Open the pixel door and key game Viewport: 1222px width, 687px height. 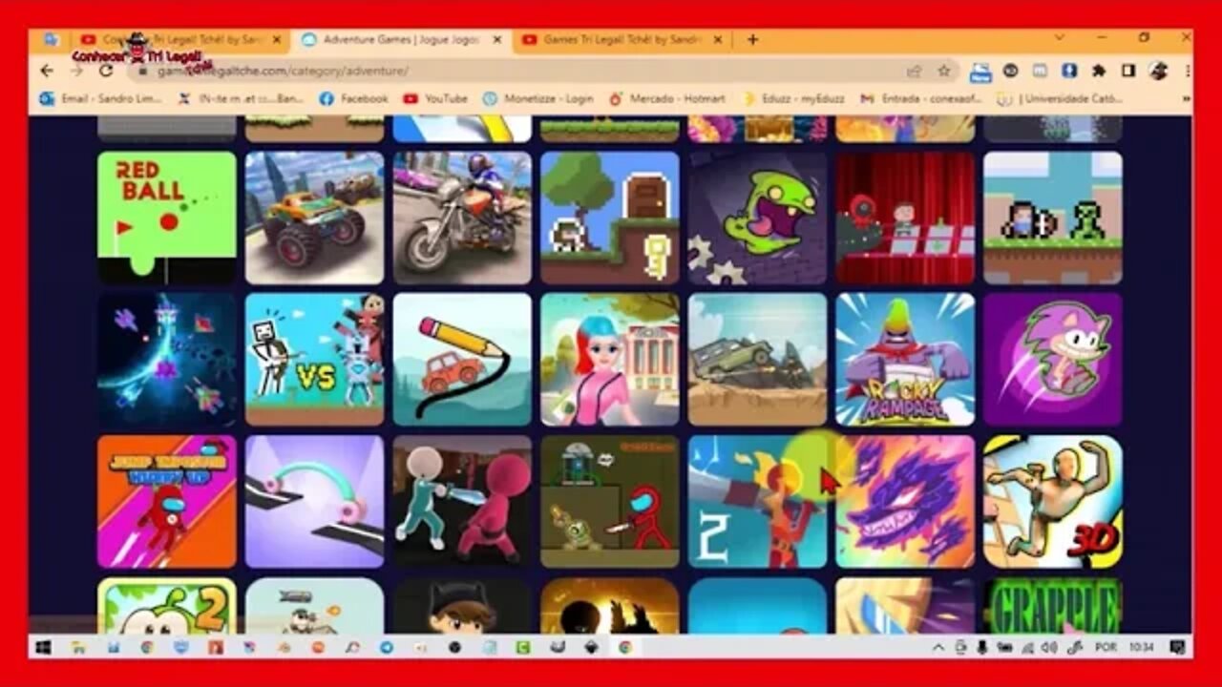click(610, 218)
